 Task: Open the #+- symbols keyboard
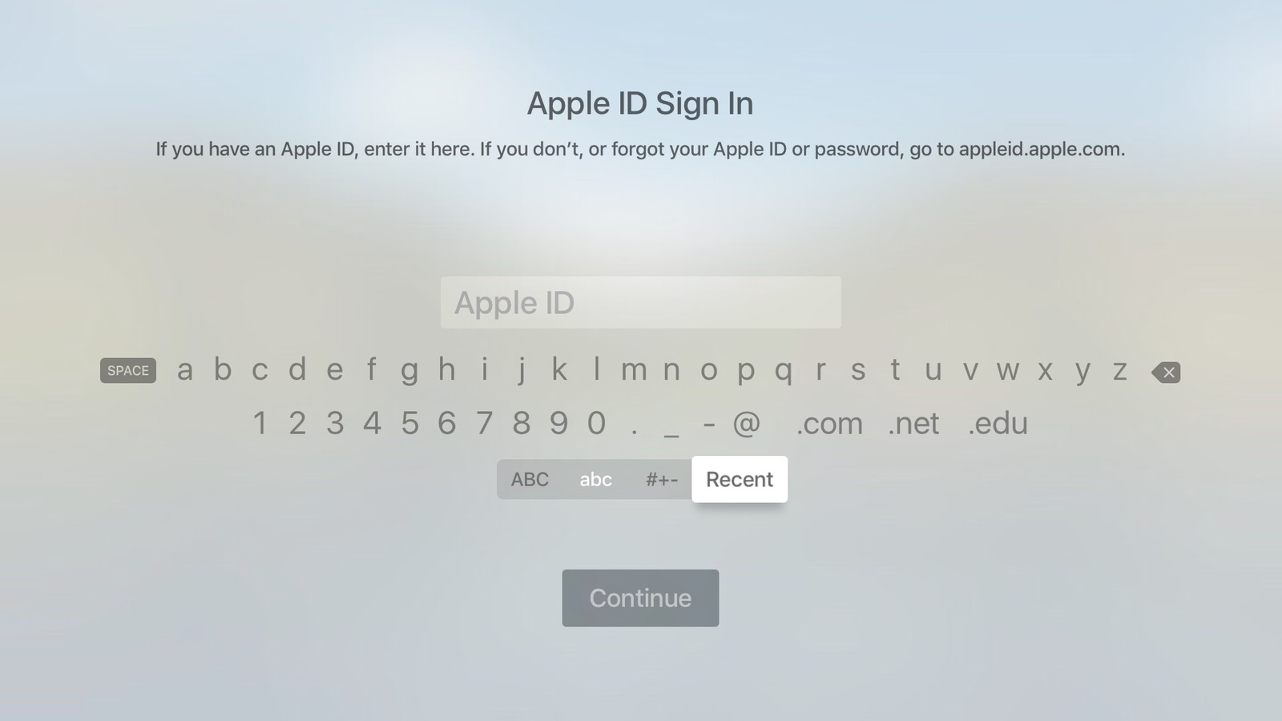[x=661, y=479]
